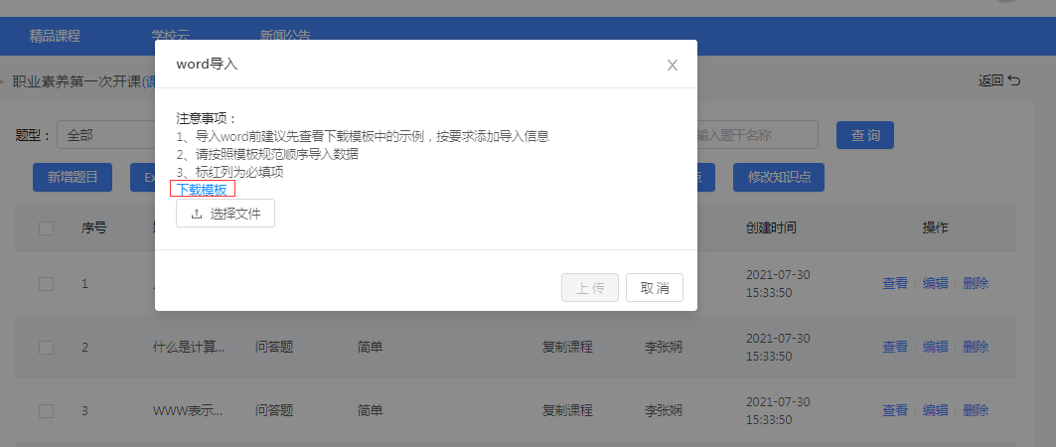Click the 操作 column header

pyautogui.click(x=935, y=228)
